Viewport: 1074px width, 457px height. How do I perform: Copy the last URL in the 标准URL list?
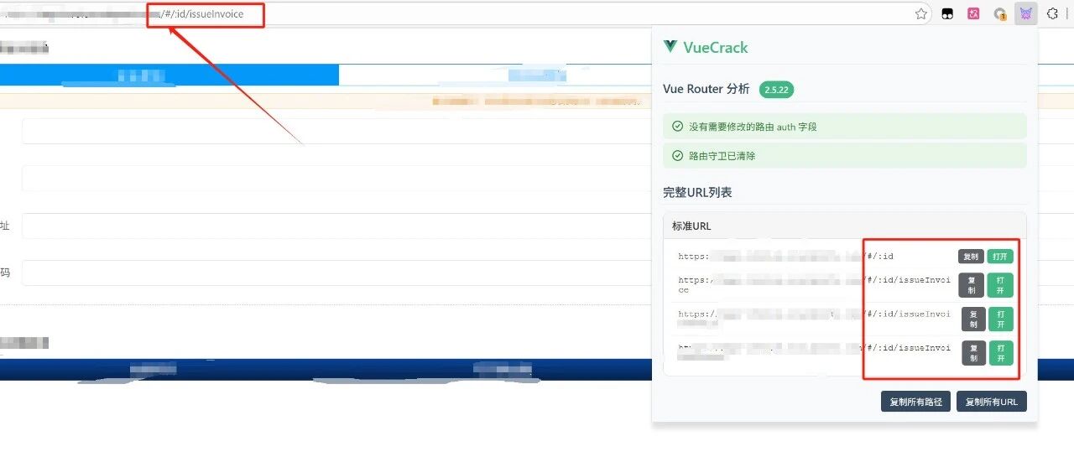(972, 352)
